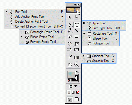This screenshot has height=105, width=132.
Task: Switch to Preview Mode view button
Action: 77,99
